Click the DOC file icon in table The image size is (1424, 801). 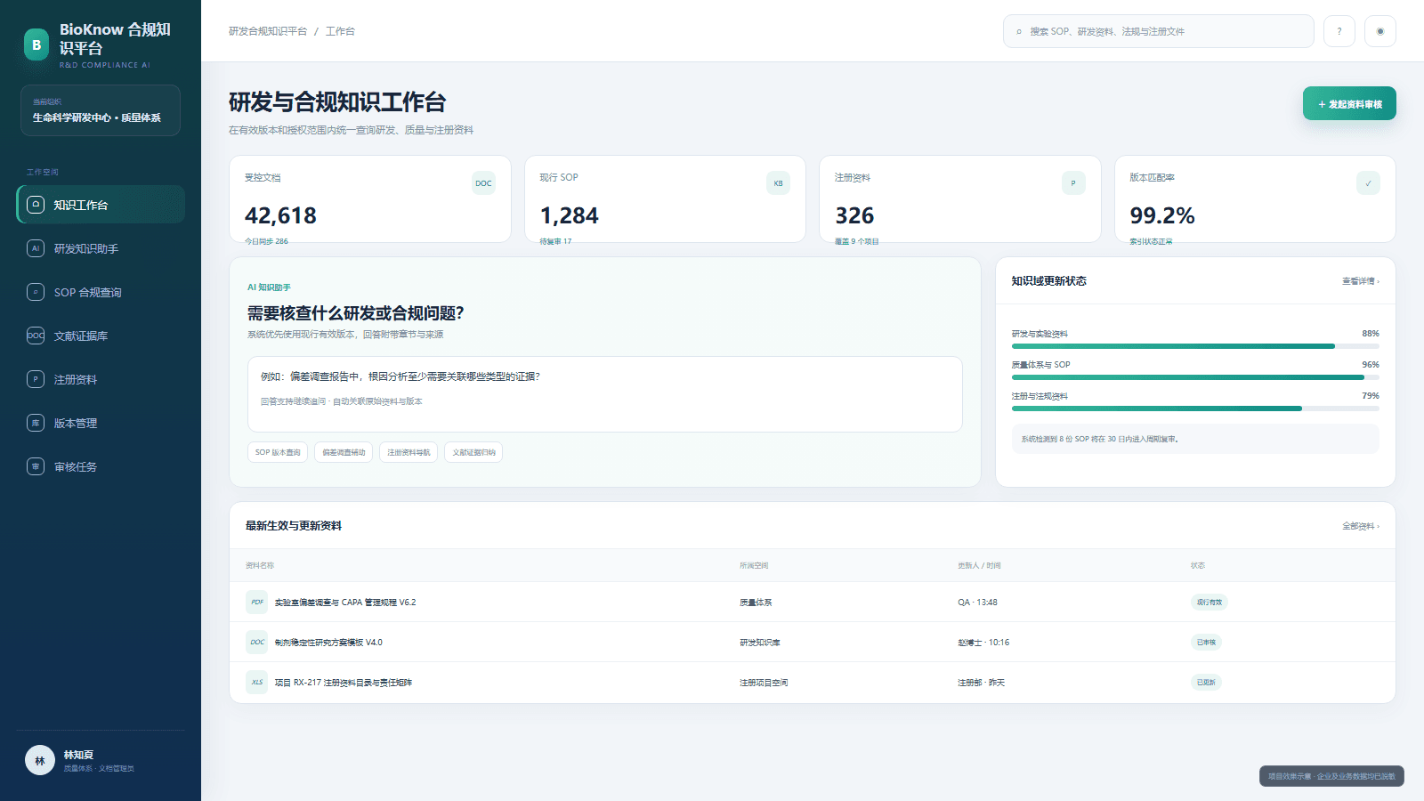257,642
